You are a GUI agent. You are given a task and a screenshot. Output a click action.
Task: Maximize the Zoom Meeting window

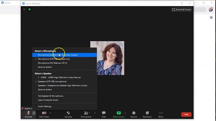[x=182, y=3]
